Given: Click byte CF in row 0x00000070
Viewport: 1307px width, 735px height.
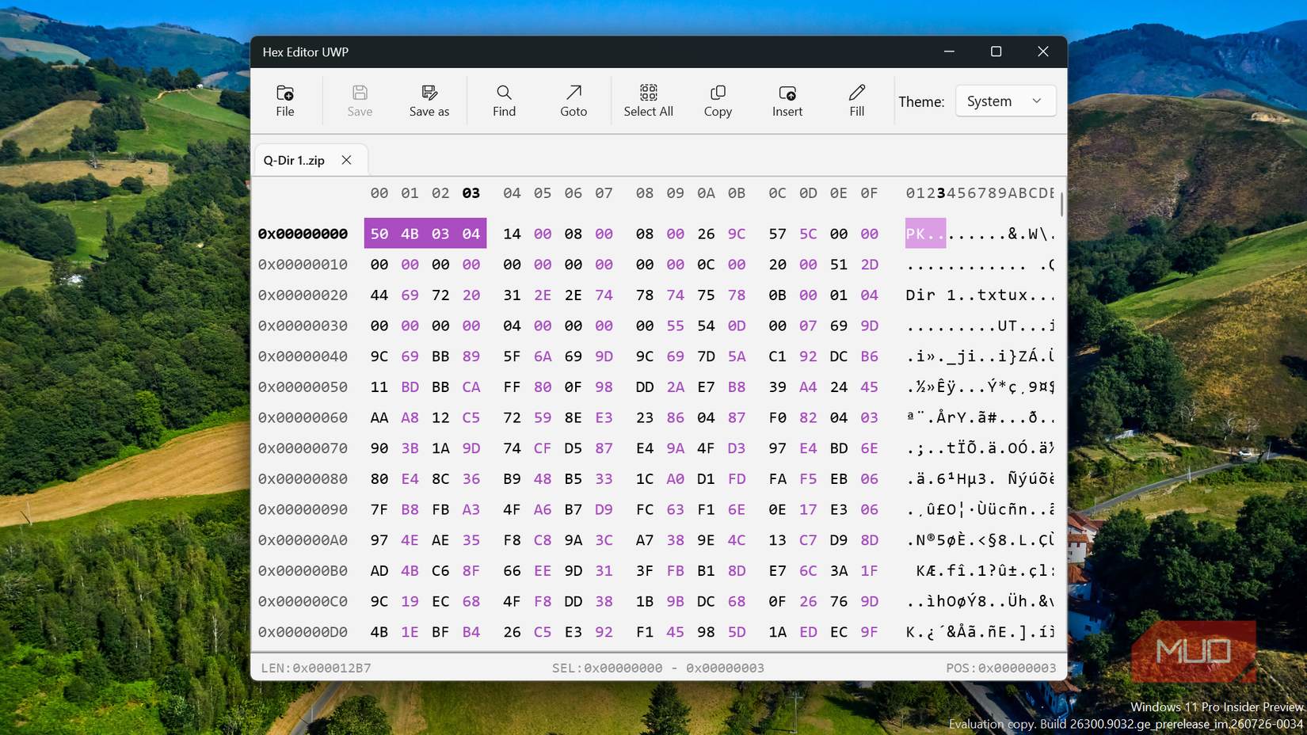Looking at the screenshot, I should coord(543,448).
